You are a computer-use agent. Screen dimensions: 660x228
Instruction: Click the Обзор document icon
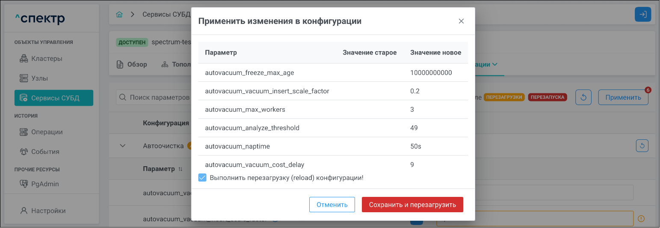pyautogui.click(x=120, y=65)
